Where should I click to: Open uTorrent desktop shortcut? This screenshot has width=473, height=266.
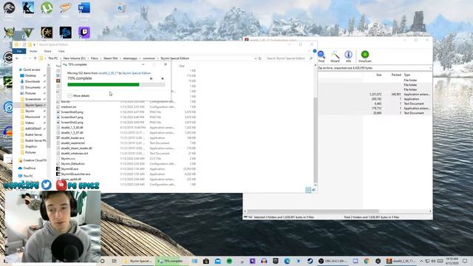47,8
